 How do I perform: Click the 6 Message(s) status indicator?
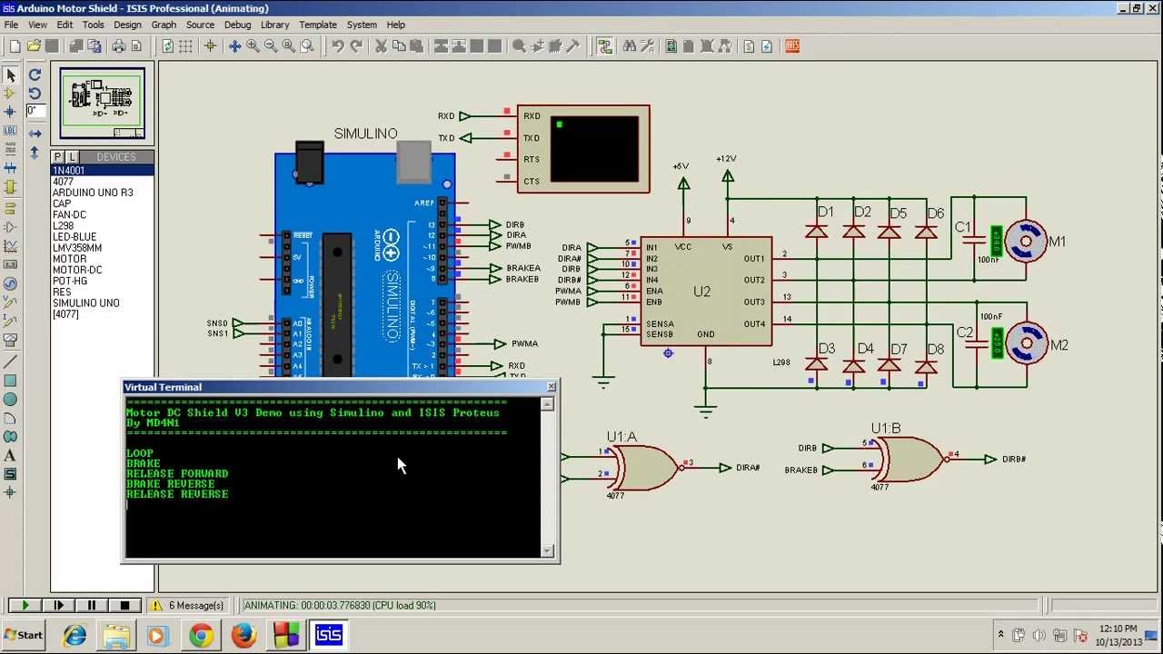click(x=186, y=605)
